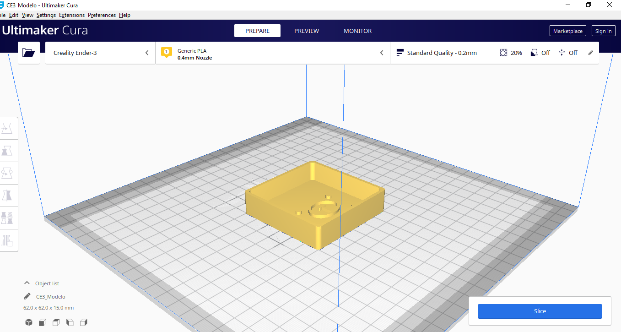Click the Sign in button

click(x=603, y=31)
